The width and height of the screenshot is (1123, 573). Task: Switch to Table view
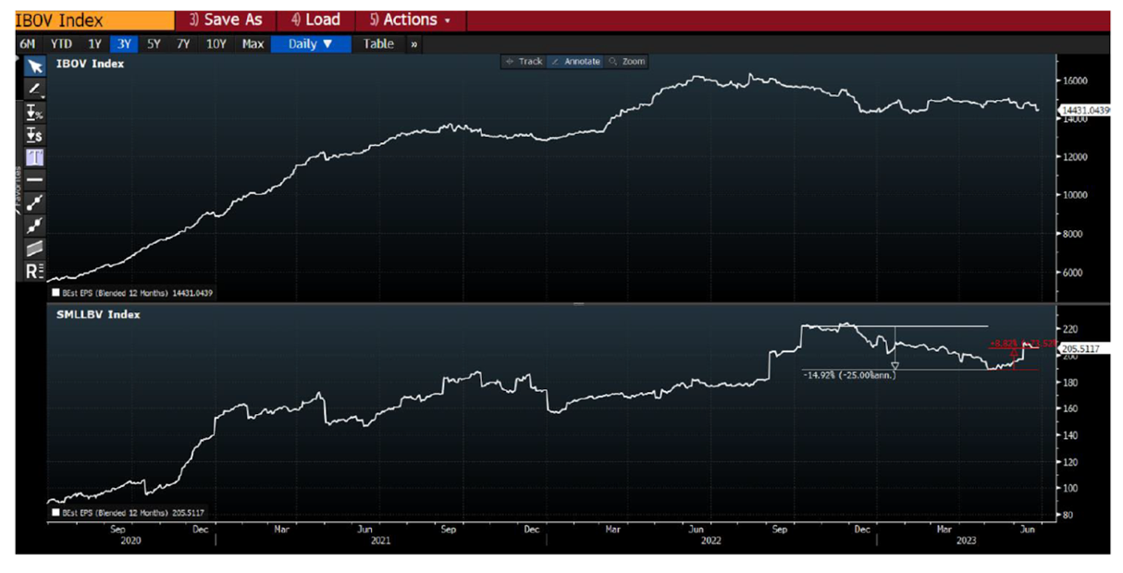[x=377, y=43]
